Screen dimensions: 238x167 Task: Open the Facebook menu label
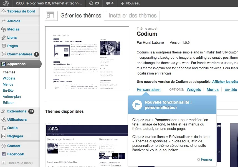(x=16, y=154)
